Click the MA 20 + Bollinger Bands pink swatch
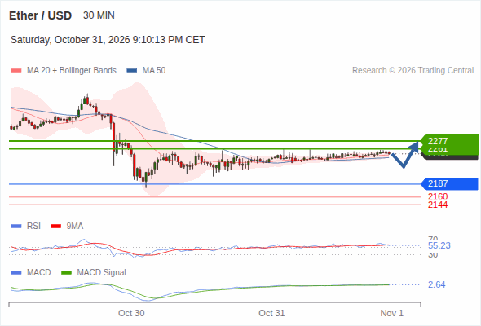This screenshot has width=481, height=326. (16, 71)
